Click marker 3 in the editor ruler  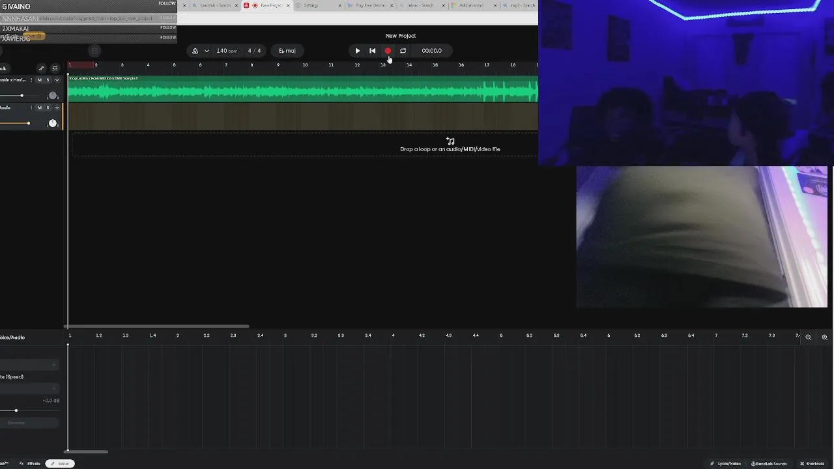[285, 335]
